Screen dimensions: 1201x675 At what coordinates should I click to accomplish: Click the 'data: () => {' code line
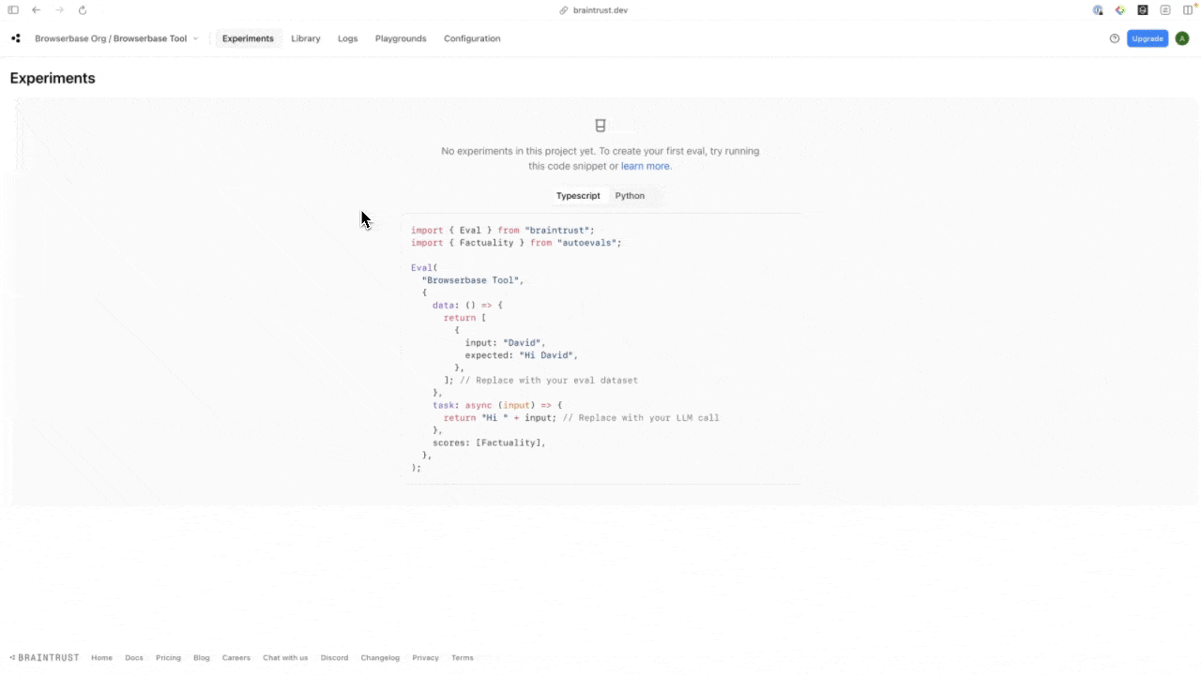click(x=467, y=306)
